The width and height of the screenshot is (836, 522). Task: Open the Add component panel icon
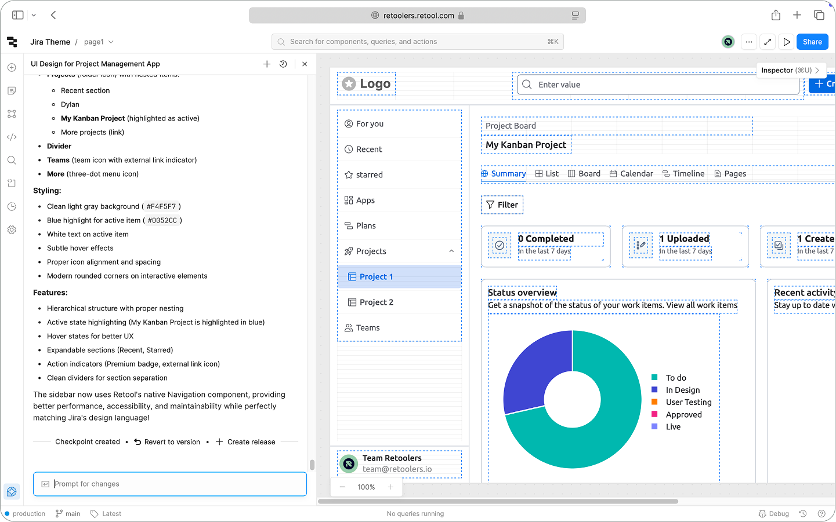pyautogui.click(x=12, y=68)
